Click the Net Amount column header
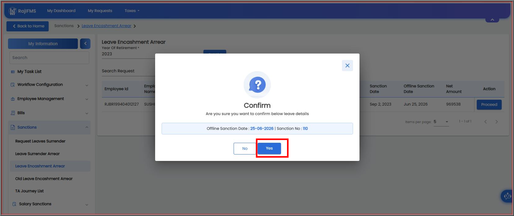 [454, 89]
